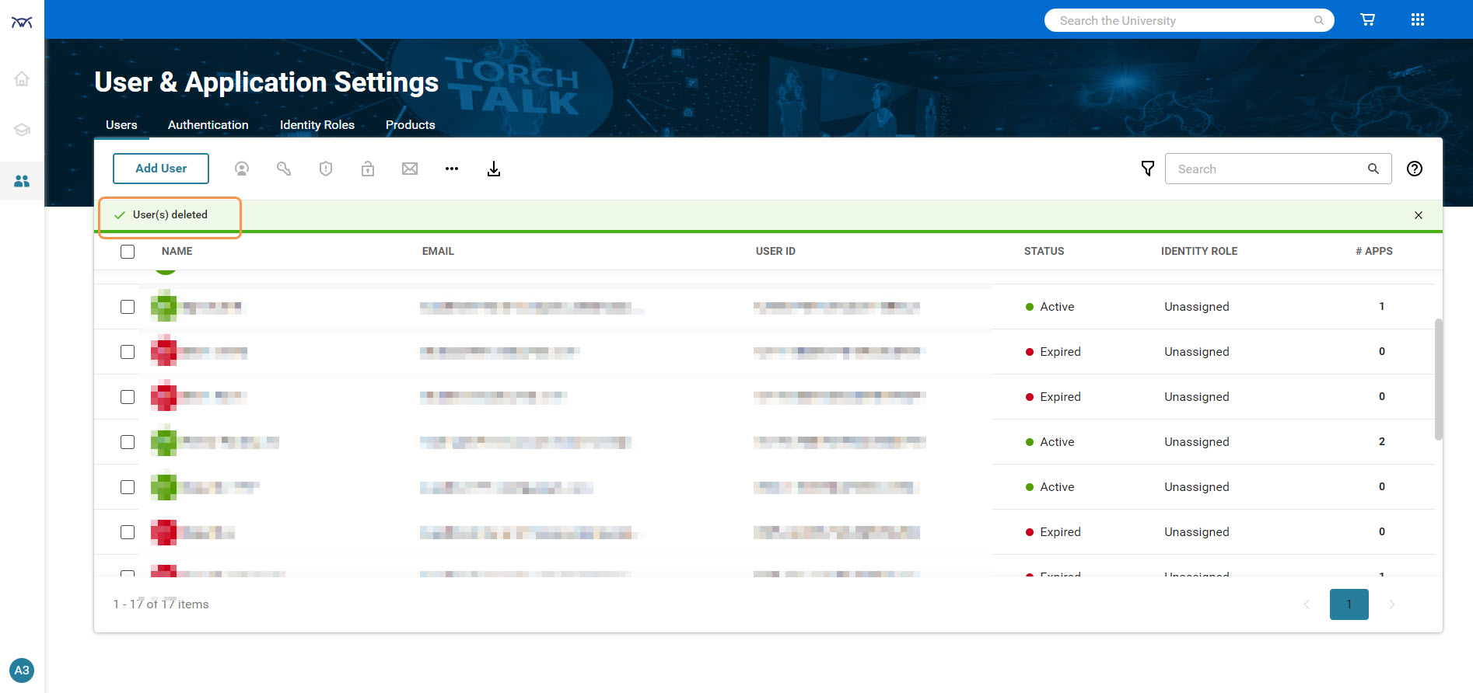Open the home icon in sidebar
Image resolution: width=1473 pixels, height=693 pixels.
click(x=22, y=78)
